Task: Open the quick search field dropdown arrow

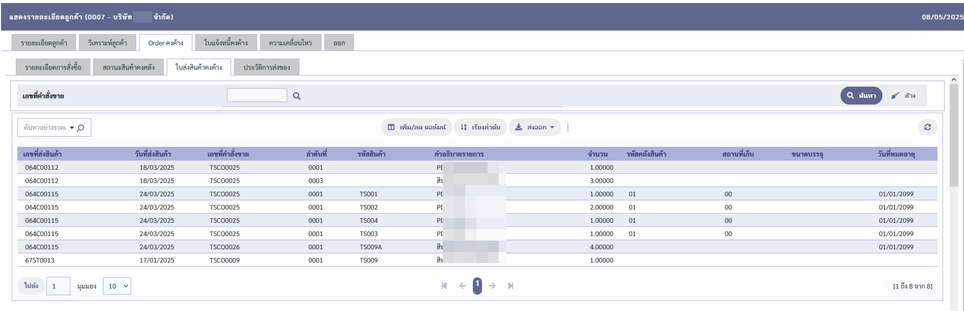Action: (72, 128)
